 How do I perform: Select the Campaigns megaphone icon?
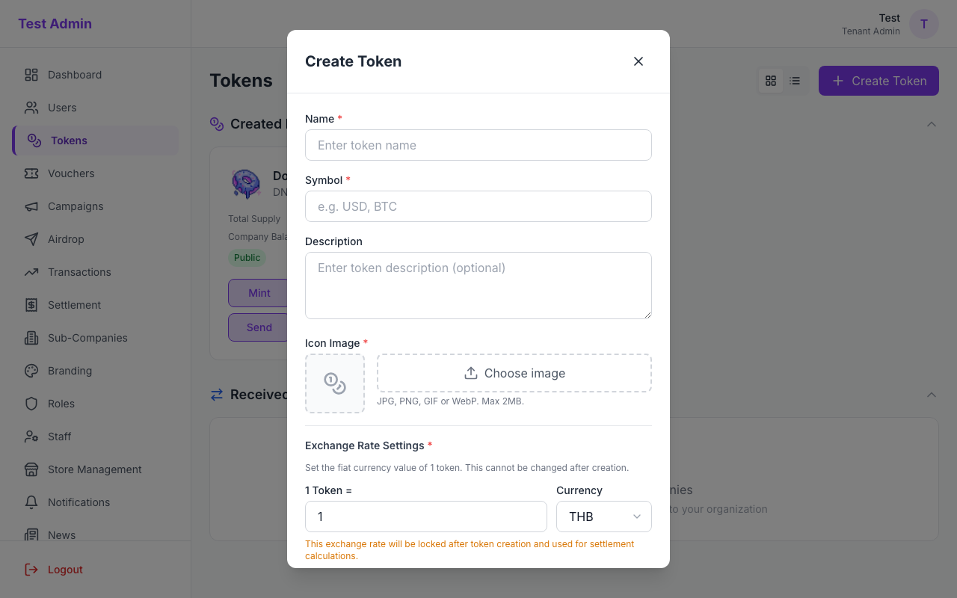pyautogui.click(x=31, y=206)
